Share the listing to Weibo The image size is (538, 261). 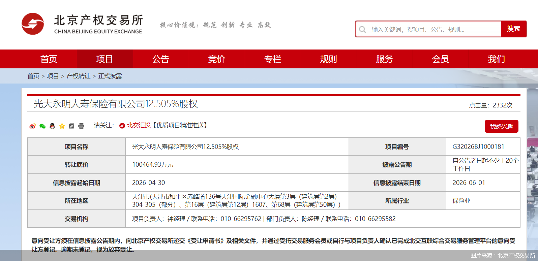click(32, 126)
